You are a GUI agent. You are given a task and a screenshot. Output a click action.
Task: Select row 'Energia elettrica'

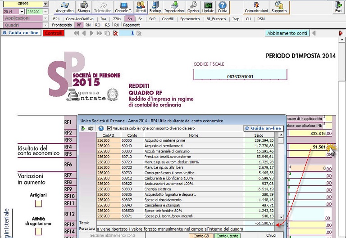(x=185, y=189)
